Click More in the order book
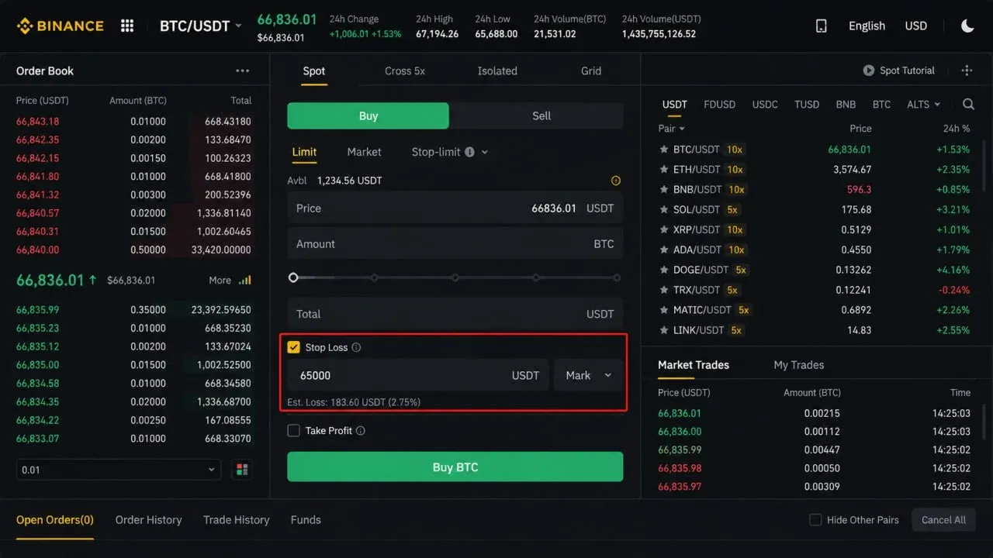This screenshot has height=558, width=993. 220,281
